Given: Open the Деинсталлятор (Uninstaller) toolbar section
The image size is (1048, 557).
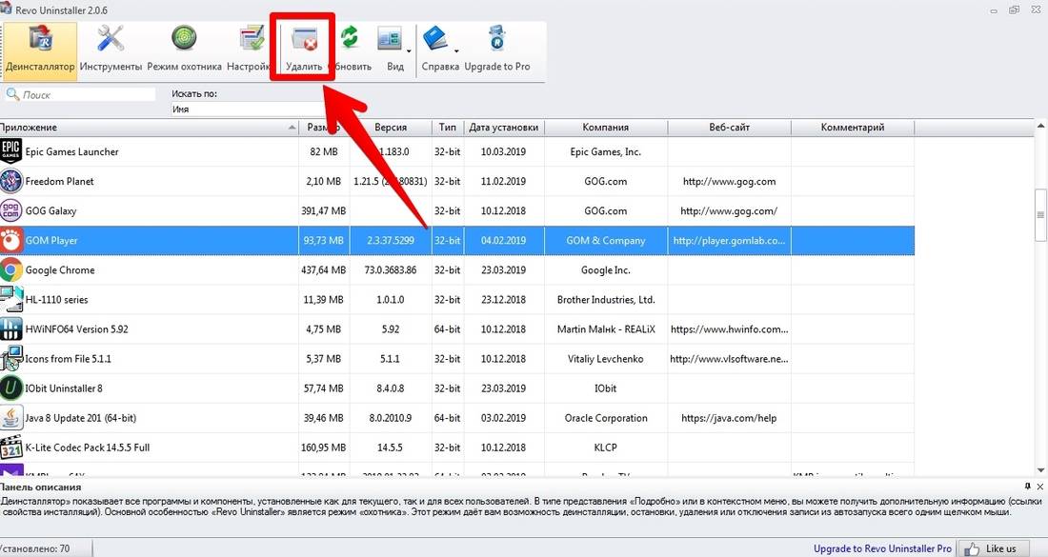Looking at the screenshot, I should 39,49.
